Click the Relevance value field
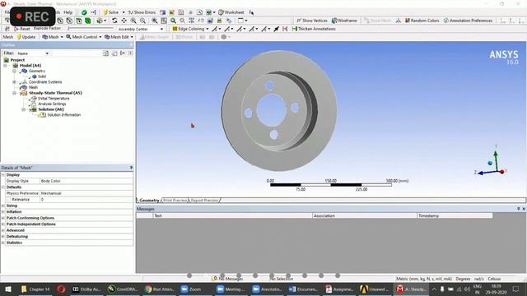 (86, 199)
